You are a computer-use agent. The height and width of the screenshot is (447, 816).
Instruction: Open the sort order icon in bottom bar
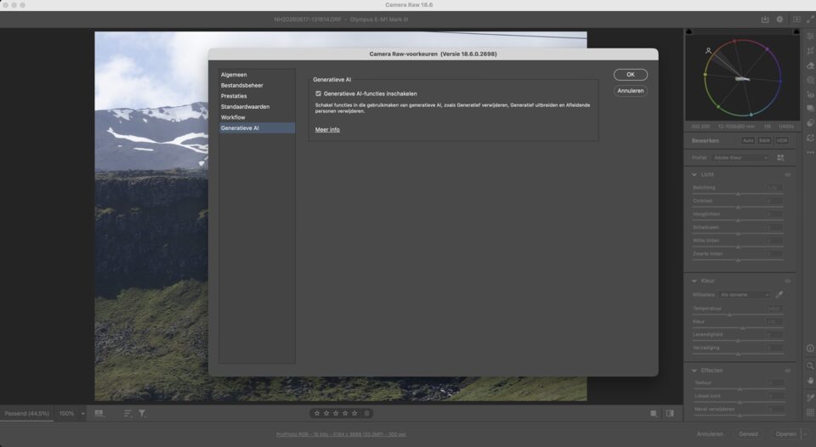[x=127, y=414]
